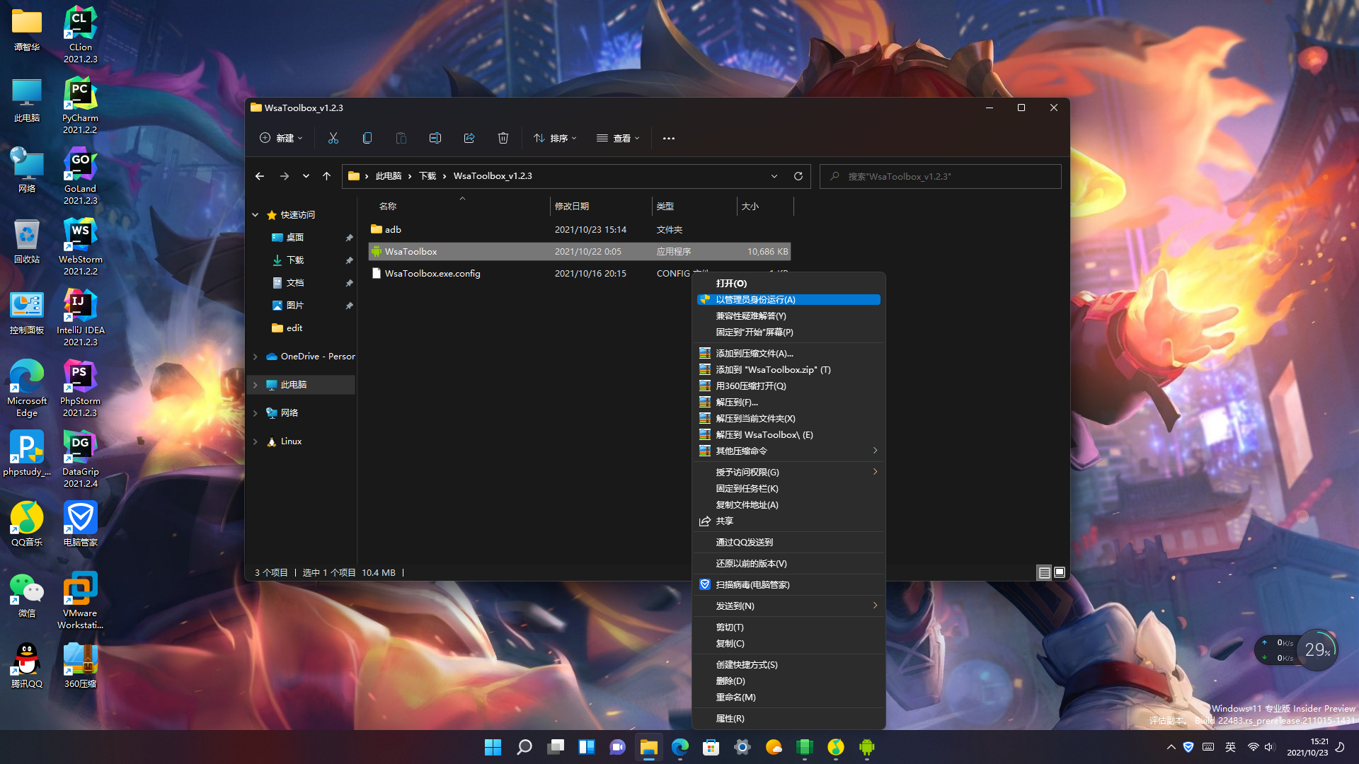Viewport: 1359px width, 764px height.
Task: Click the Up one level arrow
Action: (x=326, y=176)
